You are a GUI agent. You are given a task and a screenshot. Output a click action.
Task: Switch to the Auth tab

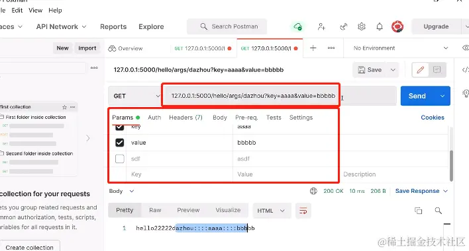154,118
